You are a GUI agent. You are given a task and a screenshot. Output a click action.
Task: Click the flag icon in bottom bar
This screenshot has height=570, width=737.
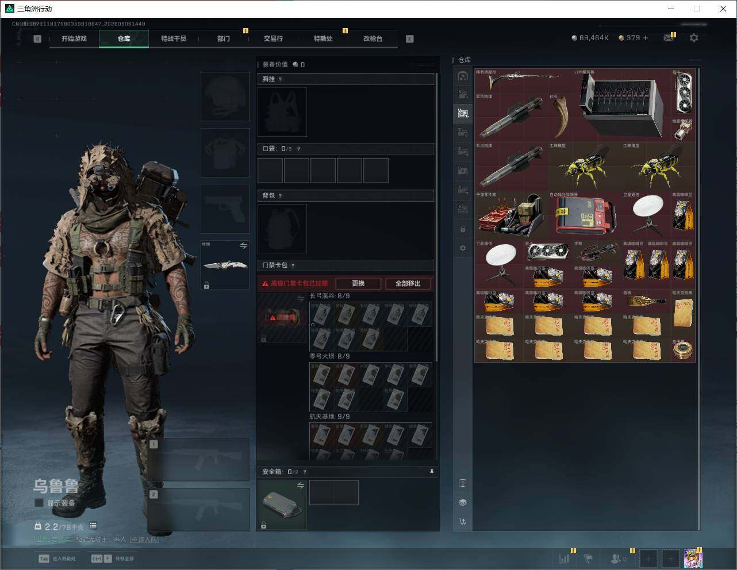point(588,558)
